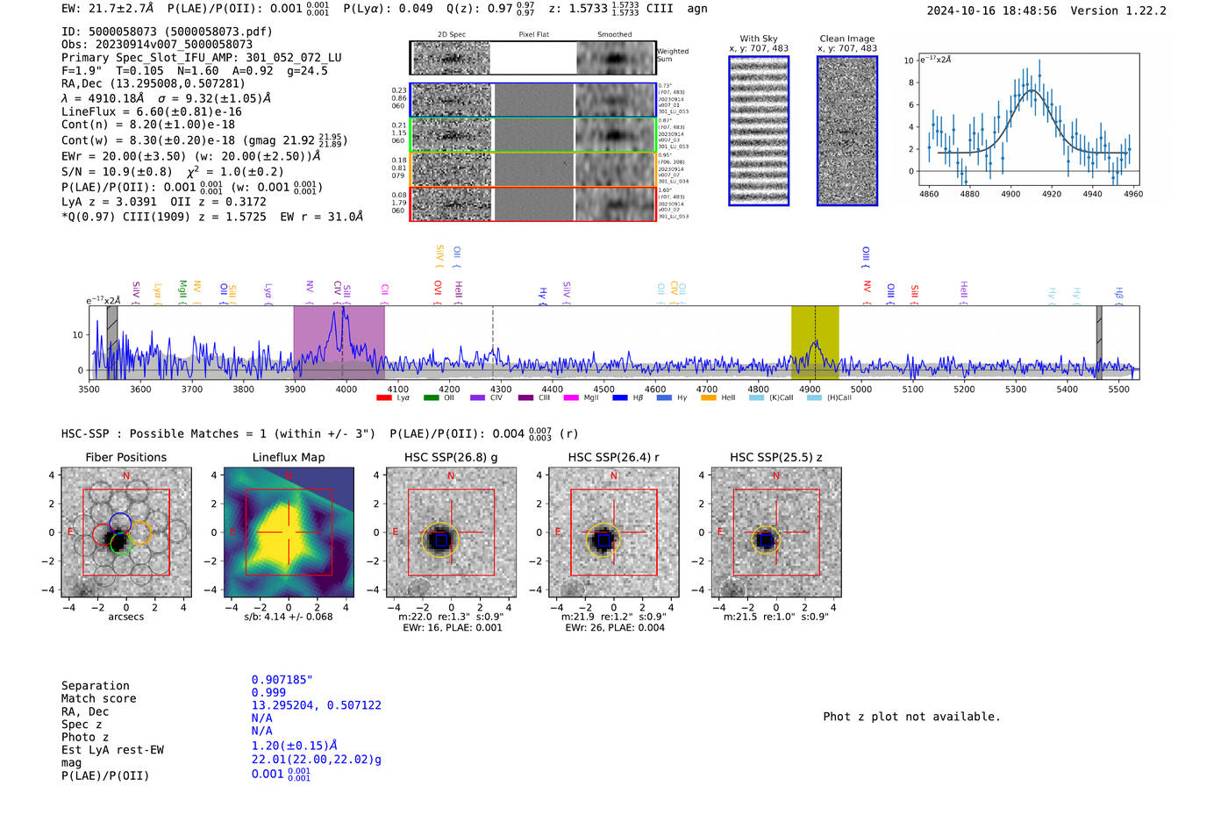Click the blue Hβ legend swatch
The width and height of the screenshot is (1228, 836).
[620, 397]
